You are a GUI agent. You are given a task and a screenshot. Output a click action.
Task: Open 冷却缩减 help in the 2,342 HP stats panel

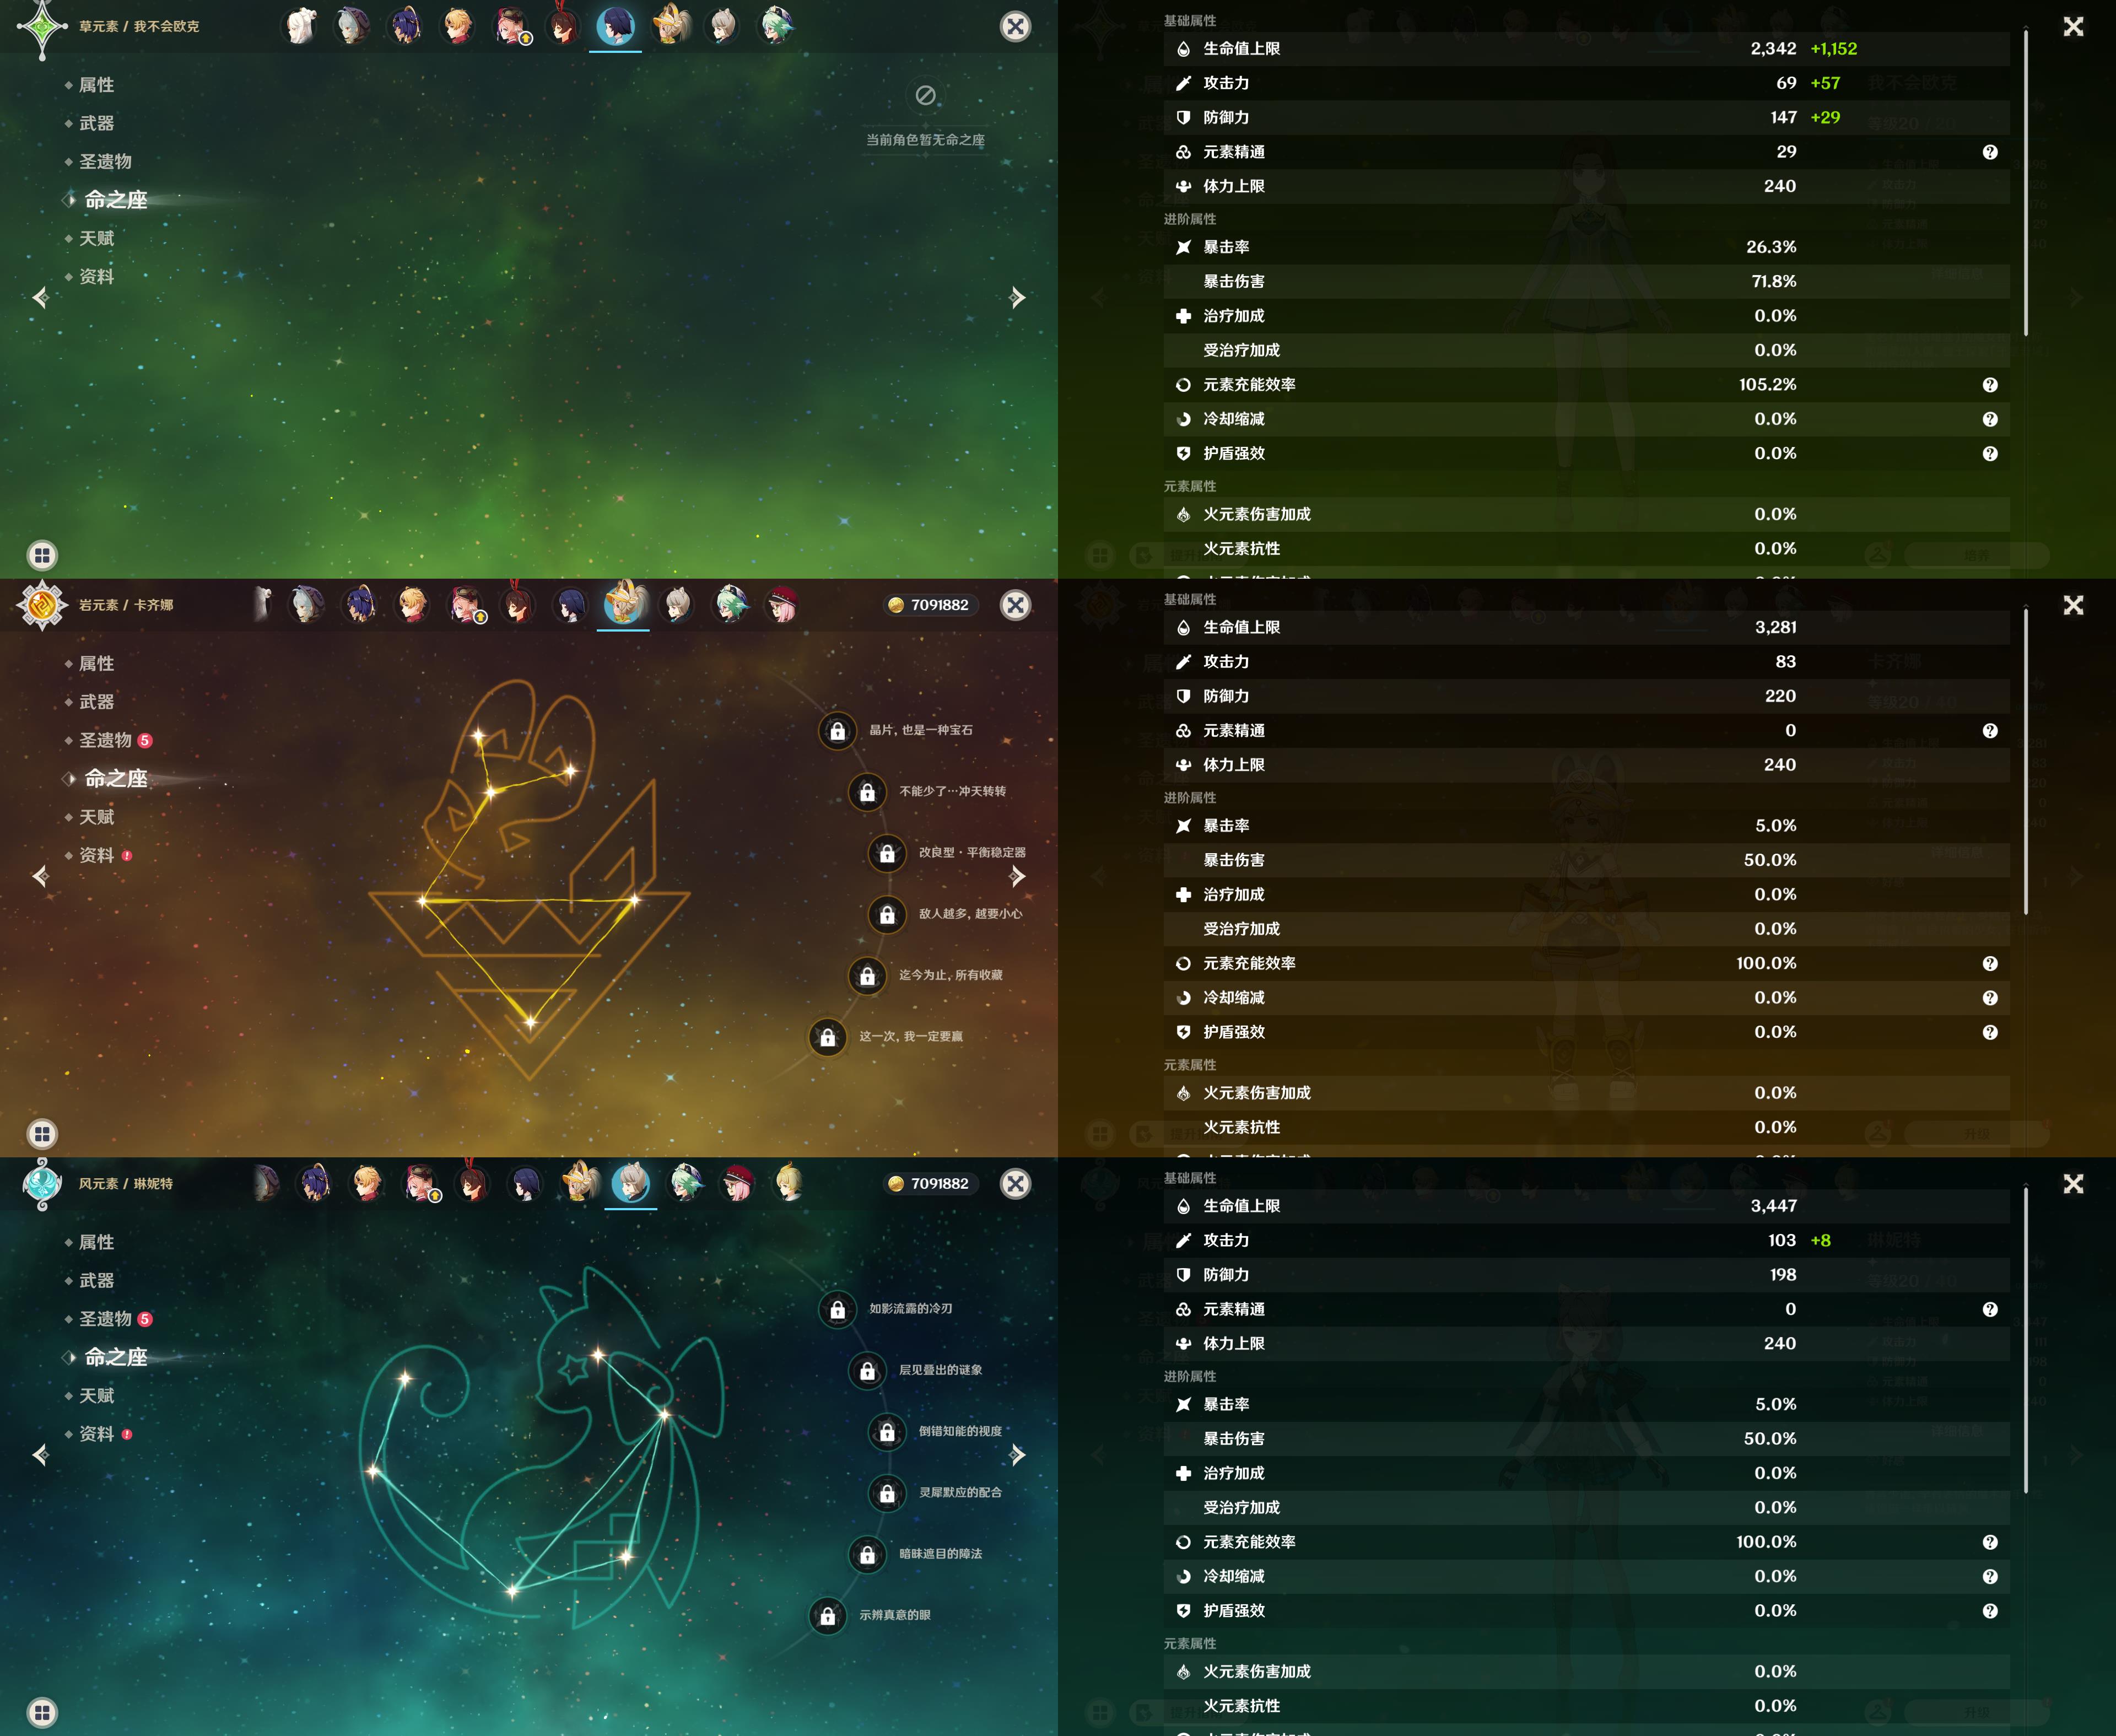pyautogui.click(x=1990, y=419)
